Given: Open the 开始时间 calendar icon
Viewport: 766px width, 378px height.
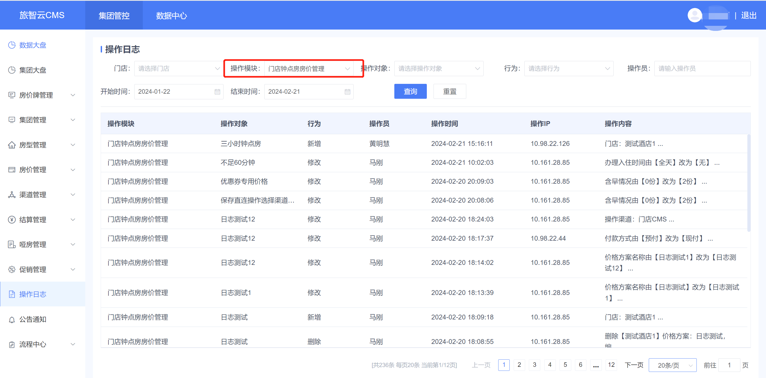Looking at the screenshot, I should tap(217, 92).
